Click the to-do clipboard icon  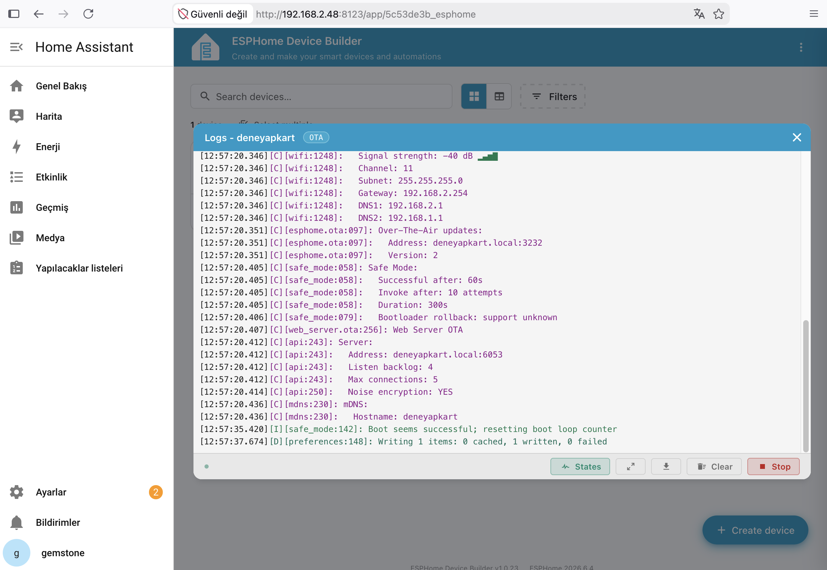click(x=17, y=268)
